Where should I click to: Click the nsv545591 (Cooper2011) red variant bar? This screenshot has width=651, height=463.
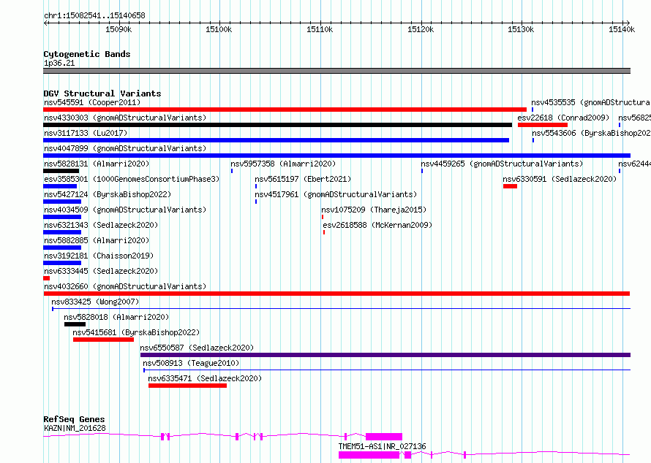click(285, 110)
